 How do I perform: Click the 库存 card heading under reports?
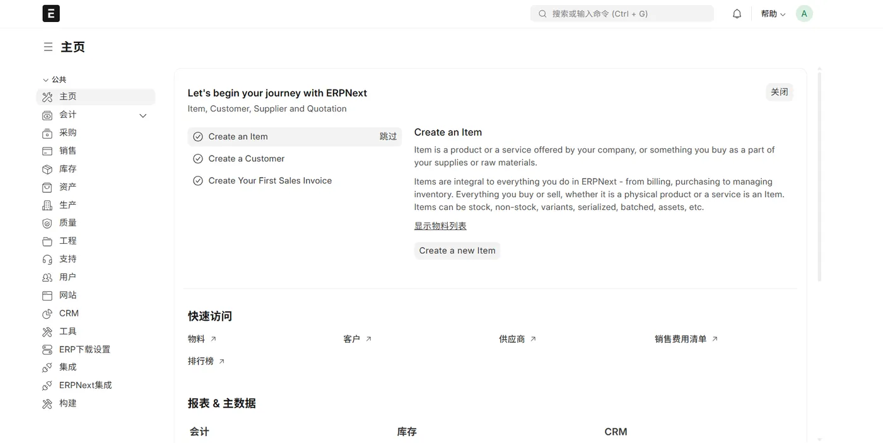pyautogui.click(x=407, y=432)
